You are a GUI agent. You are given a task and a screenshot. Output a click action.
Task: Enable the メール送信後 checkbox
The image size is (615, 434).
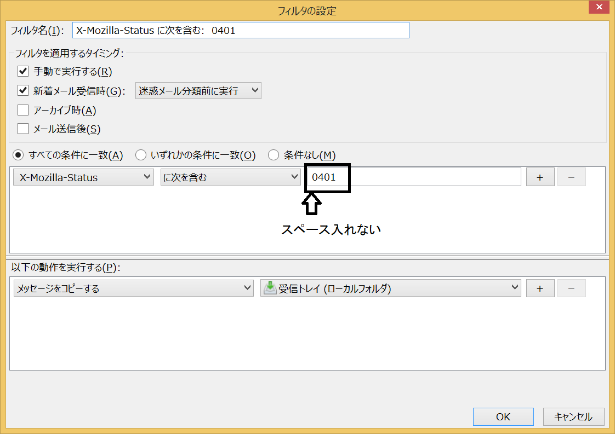tap(23, 129)
